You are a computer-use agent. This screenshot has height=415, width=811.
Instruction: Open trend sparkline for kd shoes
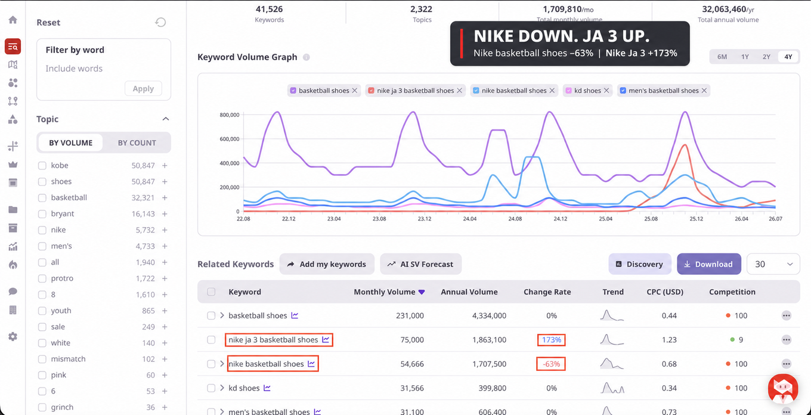pyautogui.click(x=612, y=388)
